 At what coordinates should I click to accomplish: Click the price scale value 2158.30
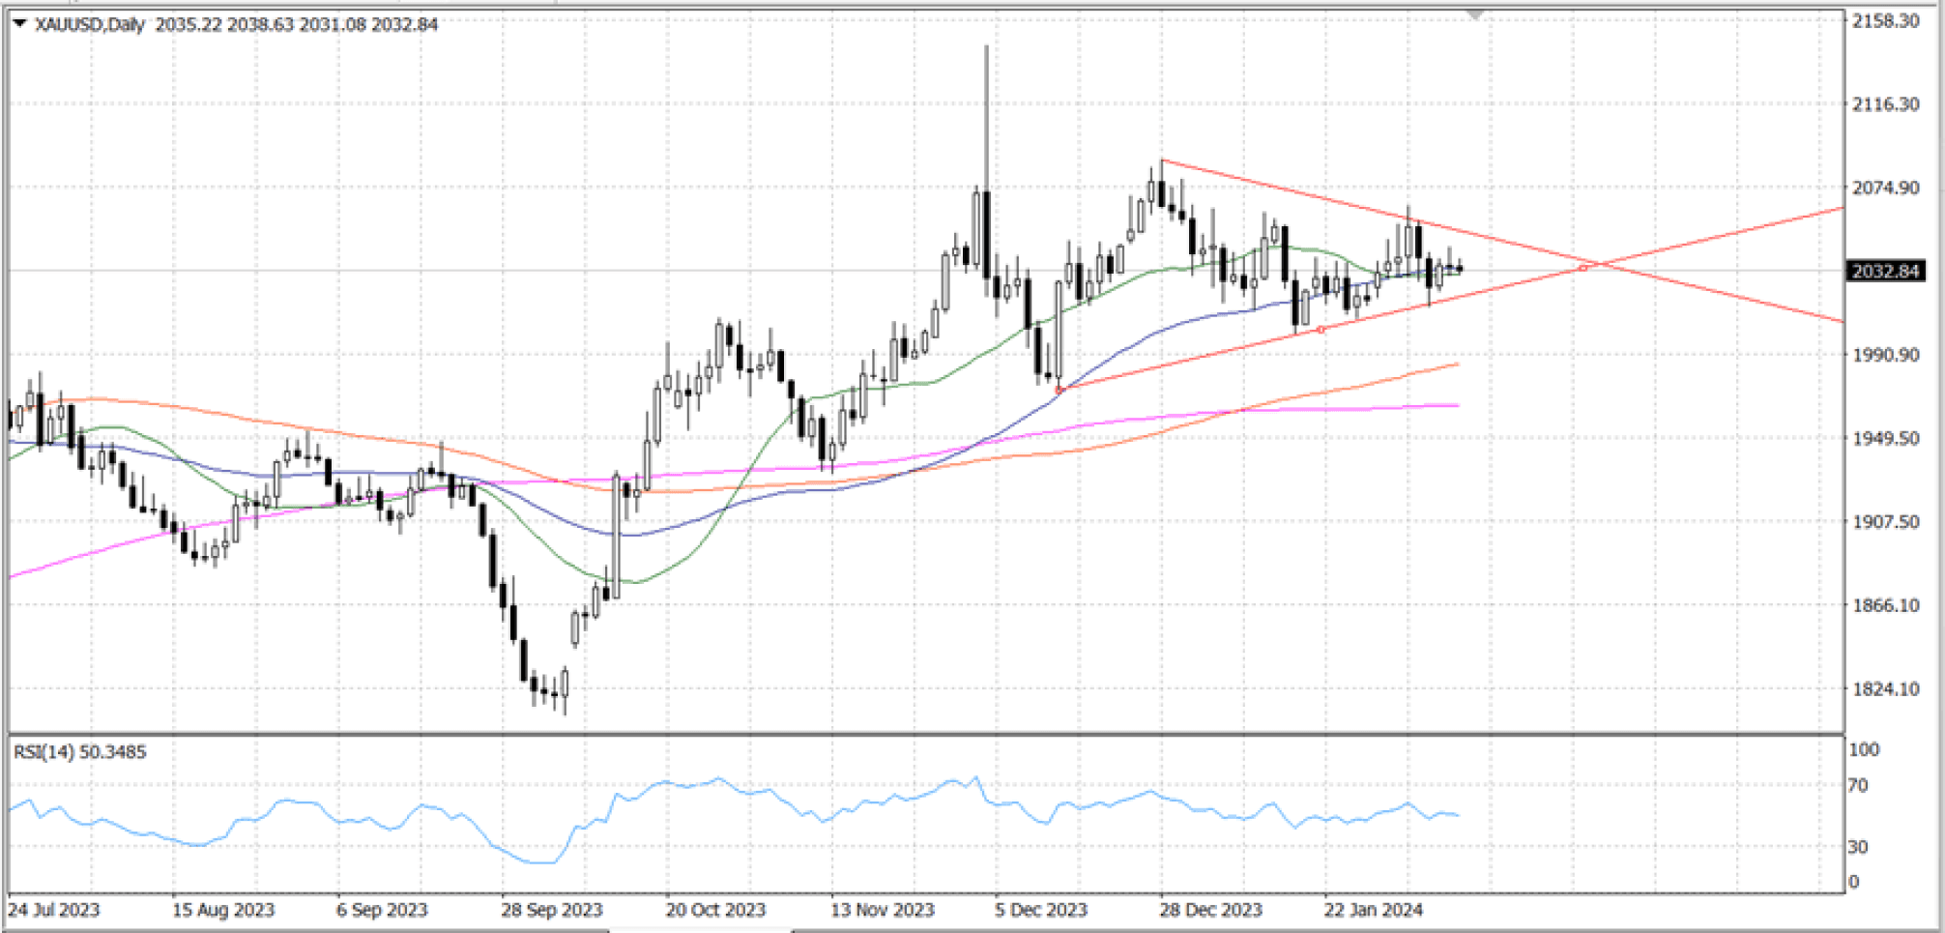coord(1885,20)
